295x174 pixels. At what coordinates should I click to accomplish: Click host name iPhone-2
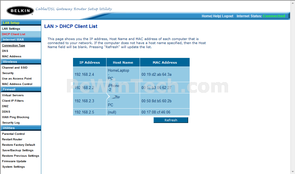click(x=114, y=88)
